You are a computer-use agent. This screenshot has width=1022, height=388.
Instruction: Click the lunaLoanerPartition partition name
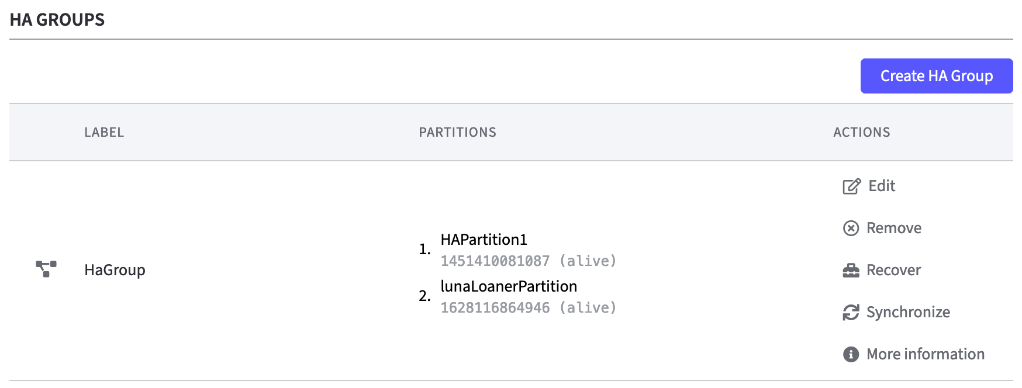tap(508, 286)
